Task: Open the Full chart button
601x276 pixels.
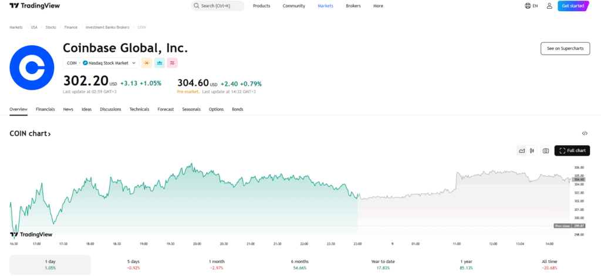Action: click(572, 151)
